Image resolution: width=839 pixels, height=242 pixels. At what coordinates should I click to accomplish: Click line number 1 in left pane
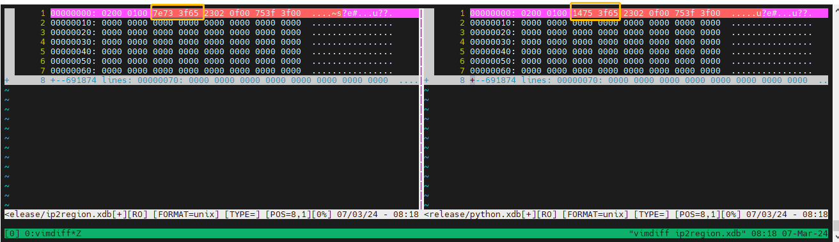[43, 13]
